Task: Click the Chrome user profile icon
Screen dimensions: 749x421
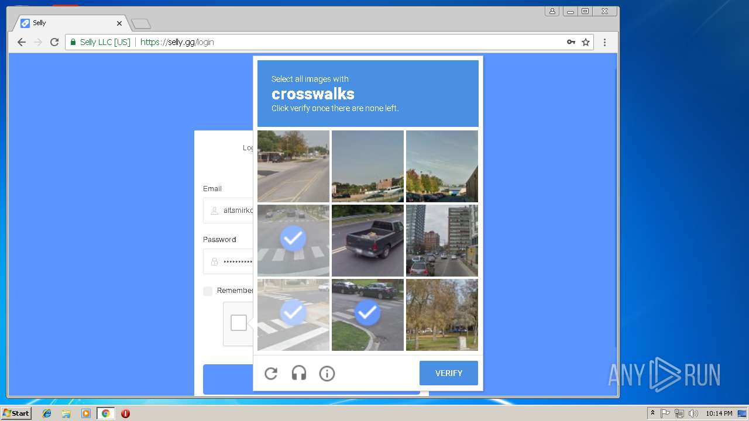Action: click(552, 11)
